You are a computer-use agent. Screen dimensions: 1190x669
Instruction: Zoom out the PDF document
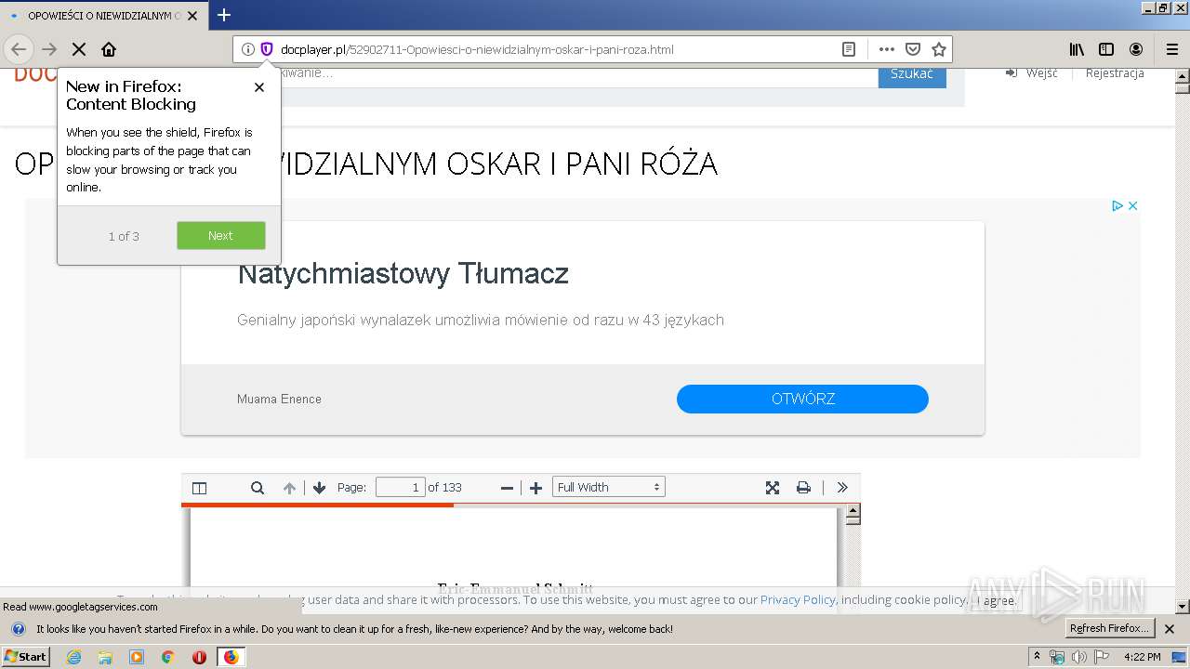click(x=507, y=488)
